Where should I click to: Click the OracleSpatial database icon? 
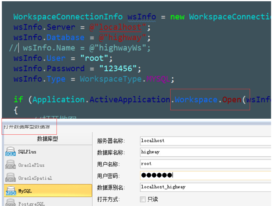(x=10, y=178)
